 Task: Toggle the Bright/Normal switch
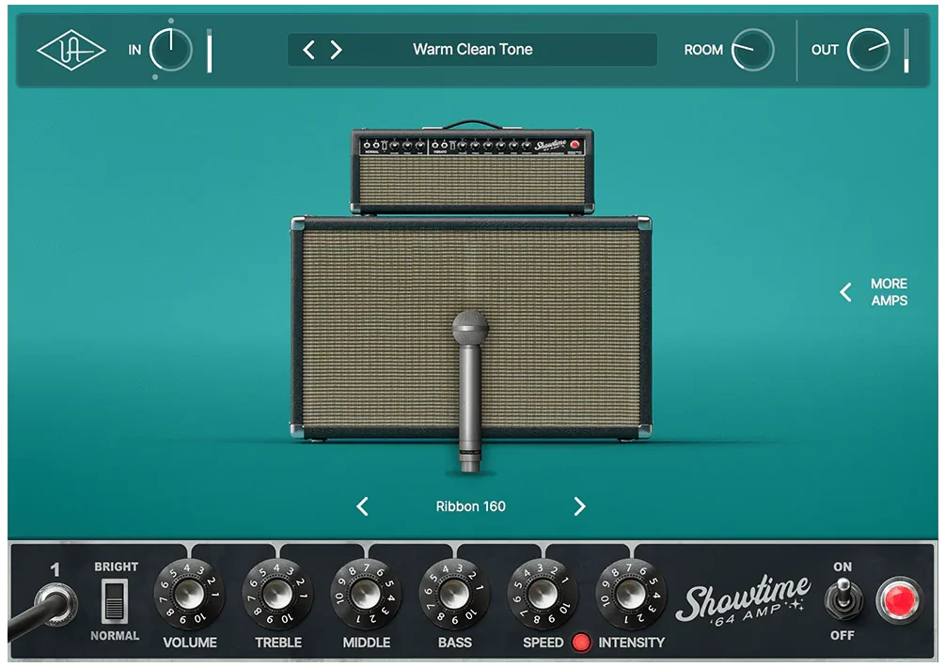[115, 601]
